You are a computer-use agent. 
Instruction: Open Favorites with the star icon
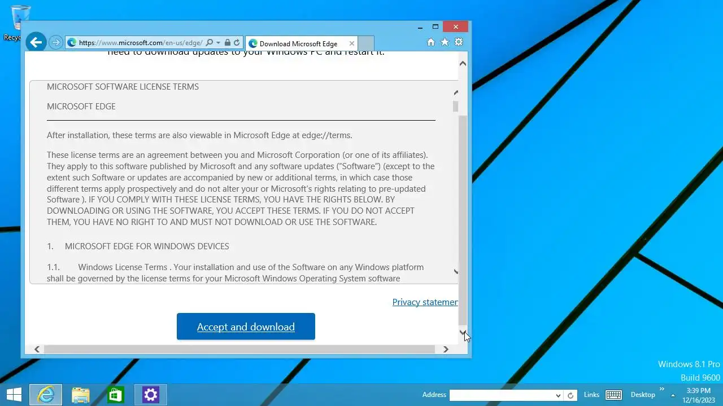click(x=445, y=42)
